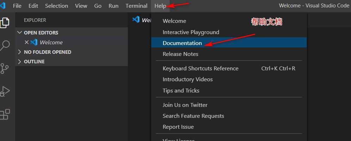Open the Run and Debug view icon
The height and width of the screenshot is (141, 351).
tap(5, 91)
